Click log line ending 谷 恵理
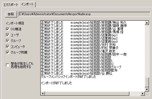The height and width of the screenshot is (99, 152). tap(82, 29)
